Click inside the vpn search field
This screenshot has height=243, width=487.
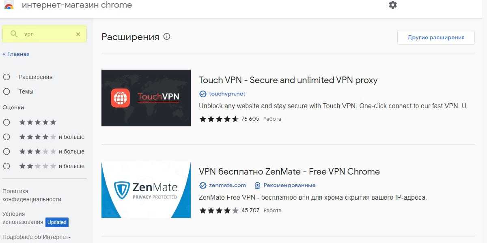tap(47, 34)
